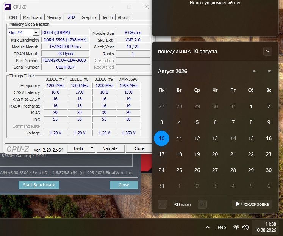Click the XMP 2.0 SPD Ext. field
This screenshot has height=236, width=283.
coord(133,40)
